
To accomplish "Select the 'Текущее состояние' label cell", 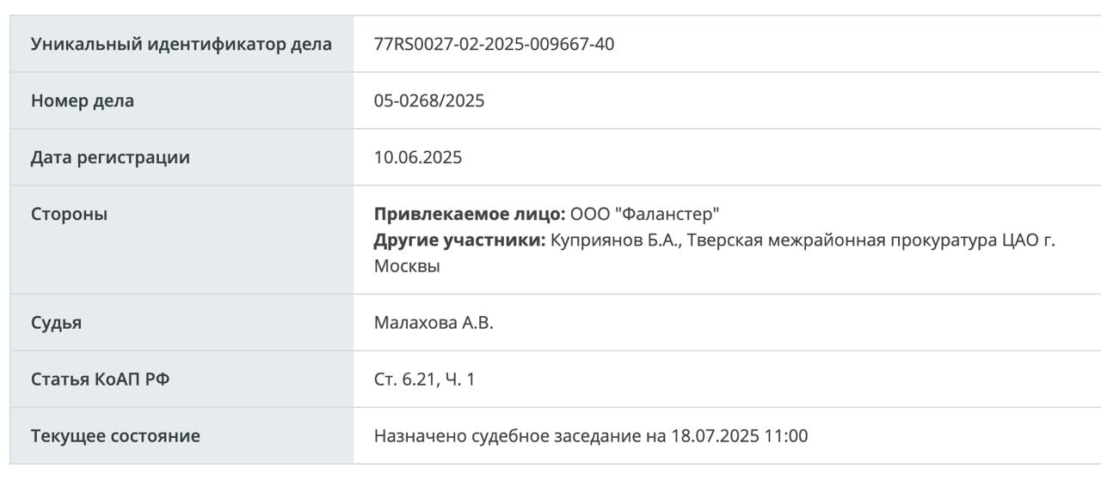I will 181,435.
